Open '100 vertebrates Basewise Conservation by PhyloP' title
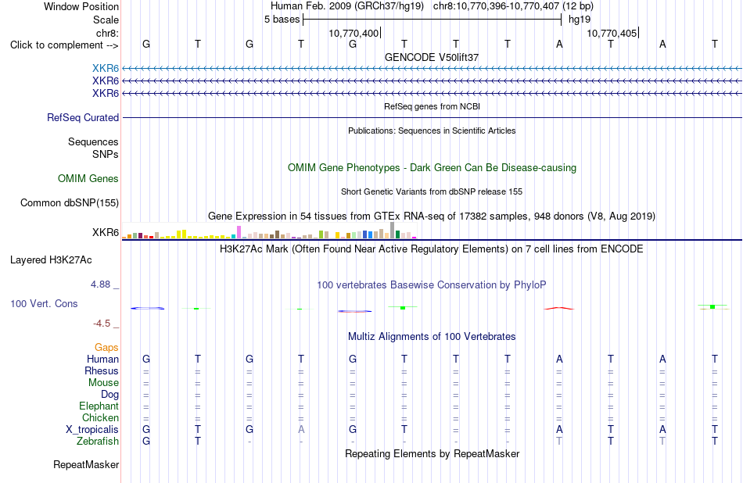The height and width of the screenshot is (483, 743). coord(432,285)
